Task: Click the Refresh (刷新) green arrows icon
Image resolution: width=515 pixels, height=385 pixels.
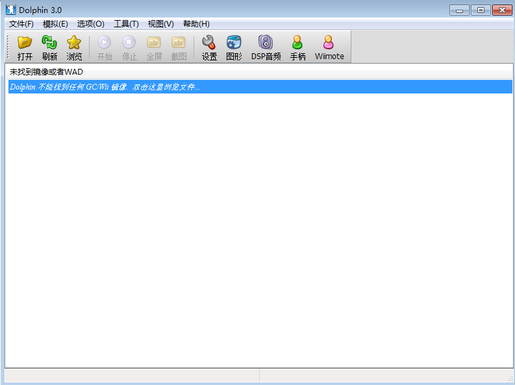Action: pyautogui.click(x=49, y=42)
